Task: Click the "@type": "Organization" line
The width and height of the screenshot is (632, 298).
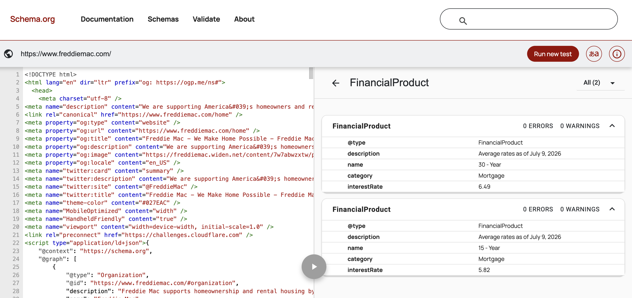Action: (x=107, y=275)
